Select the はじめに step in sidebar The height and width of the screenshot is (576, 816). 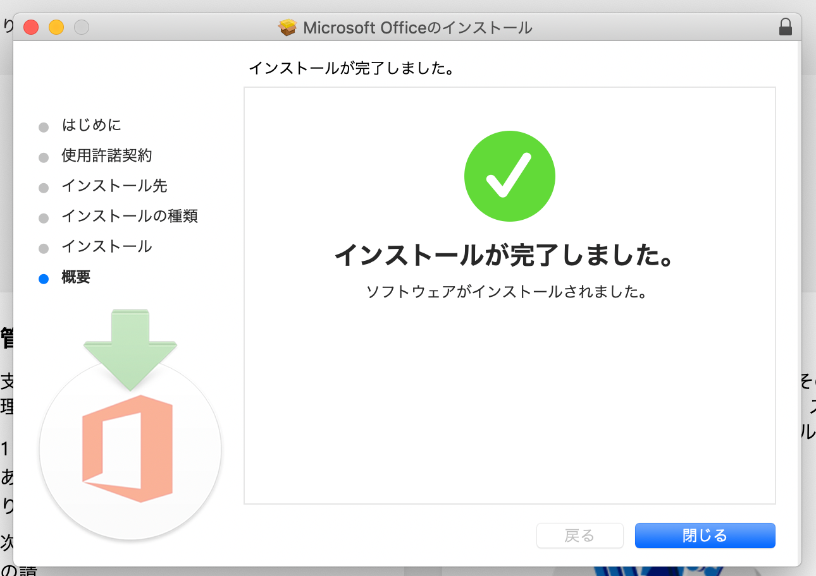click(92, 125)
